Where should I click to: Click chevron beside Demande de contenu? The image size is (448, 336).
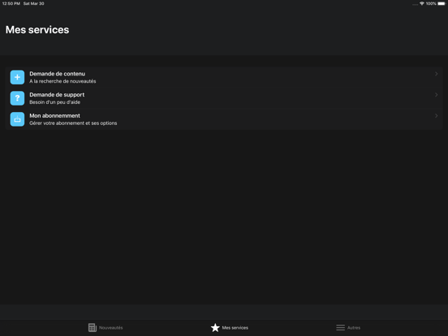(x=437, y=74)
